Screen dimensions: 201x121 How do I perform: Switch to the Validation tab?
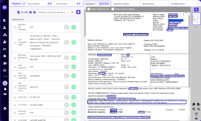click(97, 4)
